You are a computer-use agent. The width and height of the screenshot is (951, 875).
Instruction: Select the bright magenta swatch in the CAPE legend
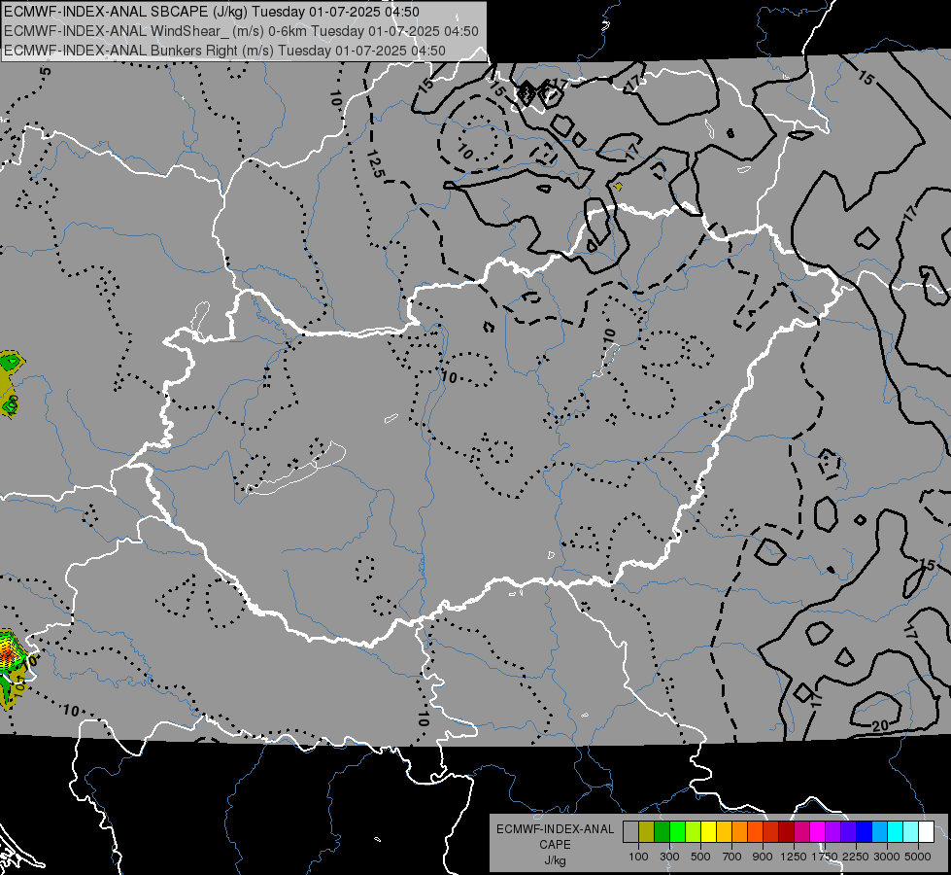coord(818,832)
